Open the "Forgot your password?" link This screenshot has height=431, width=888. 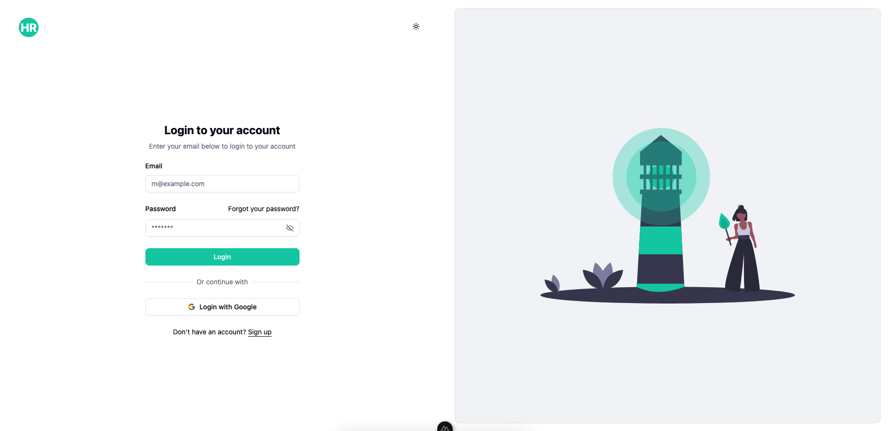(263, 209)
